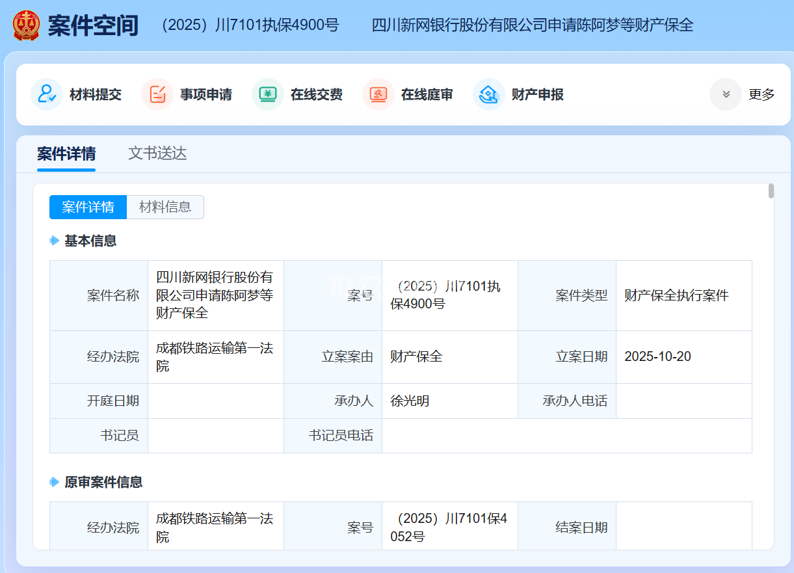Screen dimensions: 794x573
Task: Click the 承办人 value 徐光明
Action: click(x=410, y=401)
